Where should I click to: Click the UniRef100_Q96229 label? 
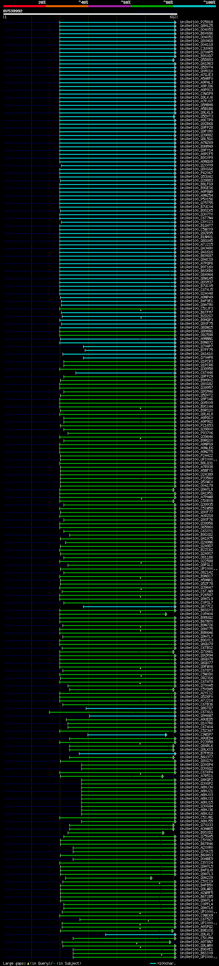point(196,878)
